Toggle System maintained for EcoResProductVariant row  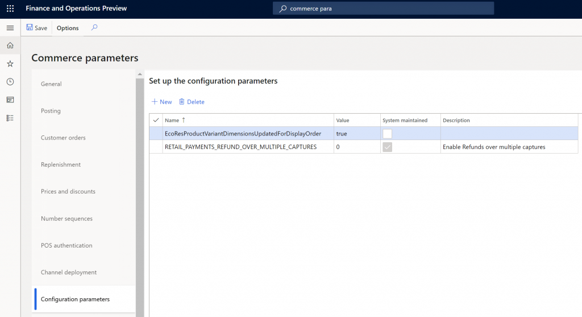[387, 133]
